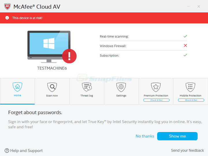The width and height of the screenshot is (208, 156).
Task: Minimize the McAfee window
Action: point(188,6)
